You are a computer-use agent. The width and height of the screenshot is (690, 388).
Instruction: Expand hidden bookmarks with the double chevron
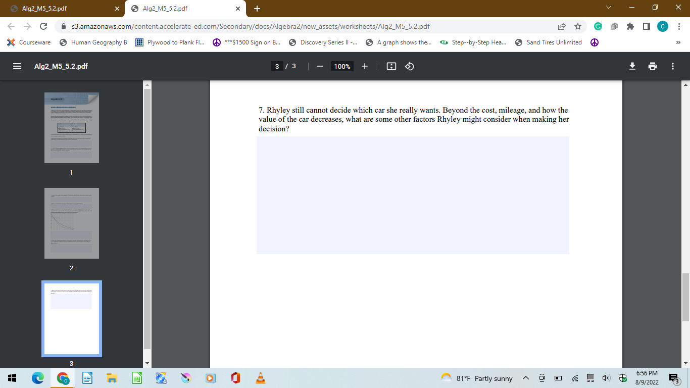[x=679, y=42]
